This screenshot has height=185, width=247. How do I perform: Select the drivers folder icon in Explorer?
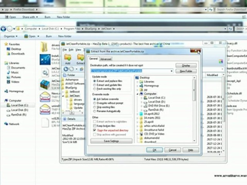click(x=44, y=47)
